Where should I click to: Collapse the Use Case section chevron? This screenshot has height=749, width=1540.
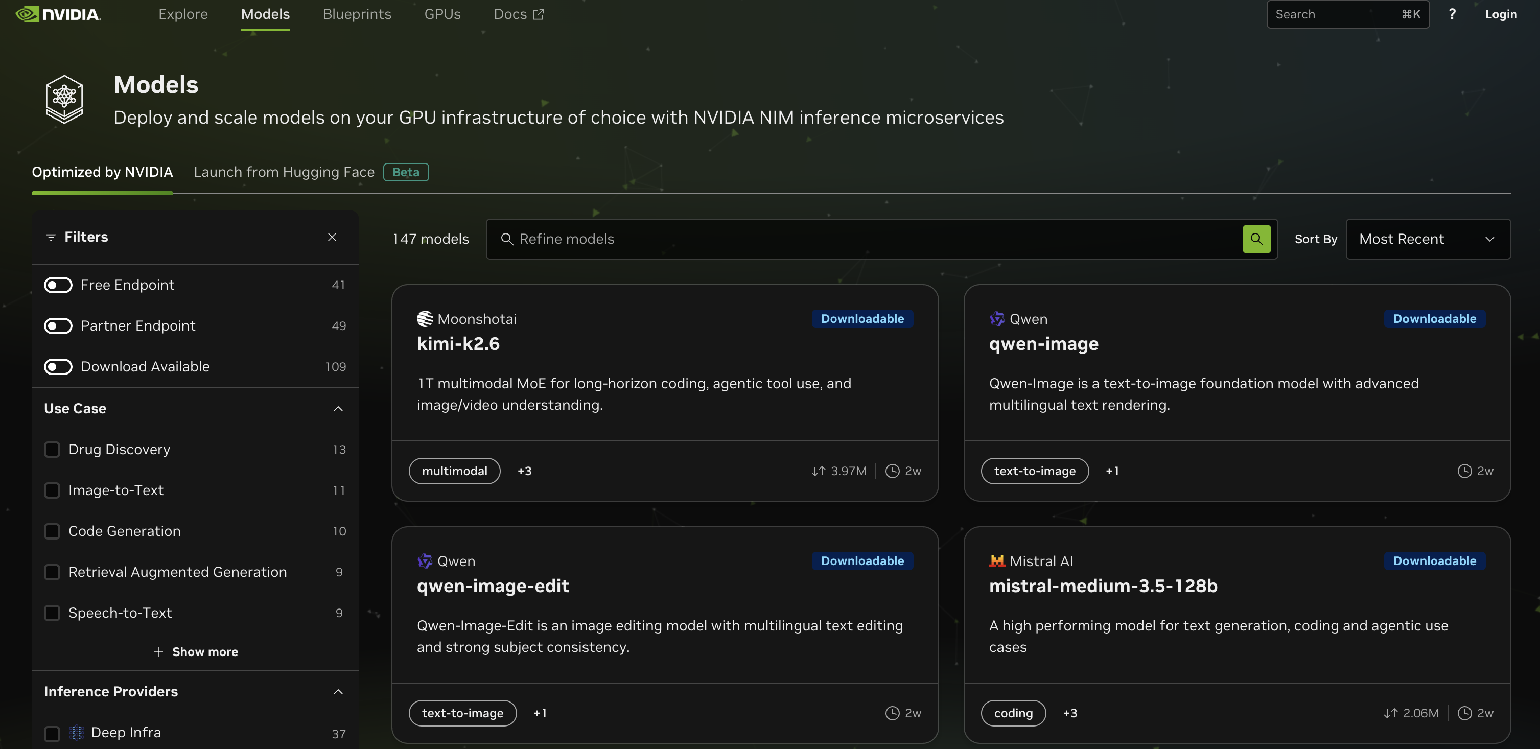[x=338, y=409]
